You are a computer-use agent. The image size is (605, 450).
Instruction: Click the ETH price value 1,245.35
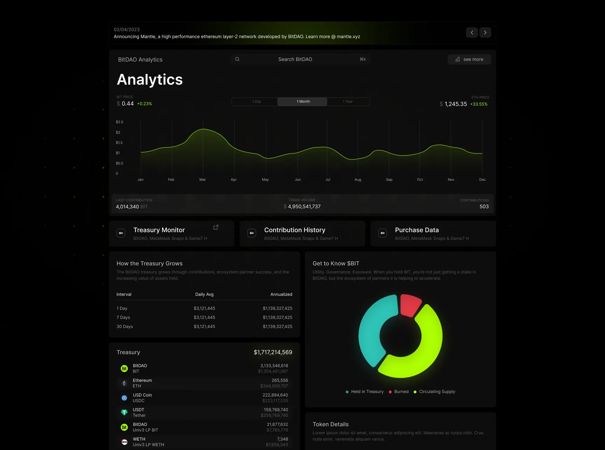[456, 104]
